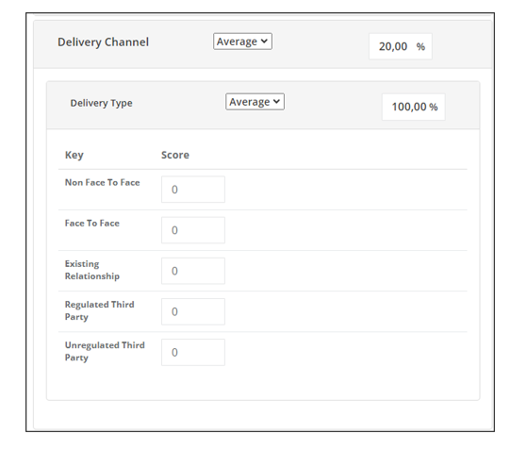Select the Regulated Third Party score box
The width and height of the screenshot is (527, 450).
[x=193, y=311]
